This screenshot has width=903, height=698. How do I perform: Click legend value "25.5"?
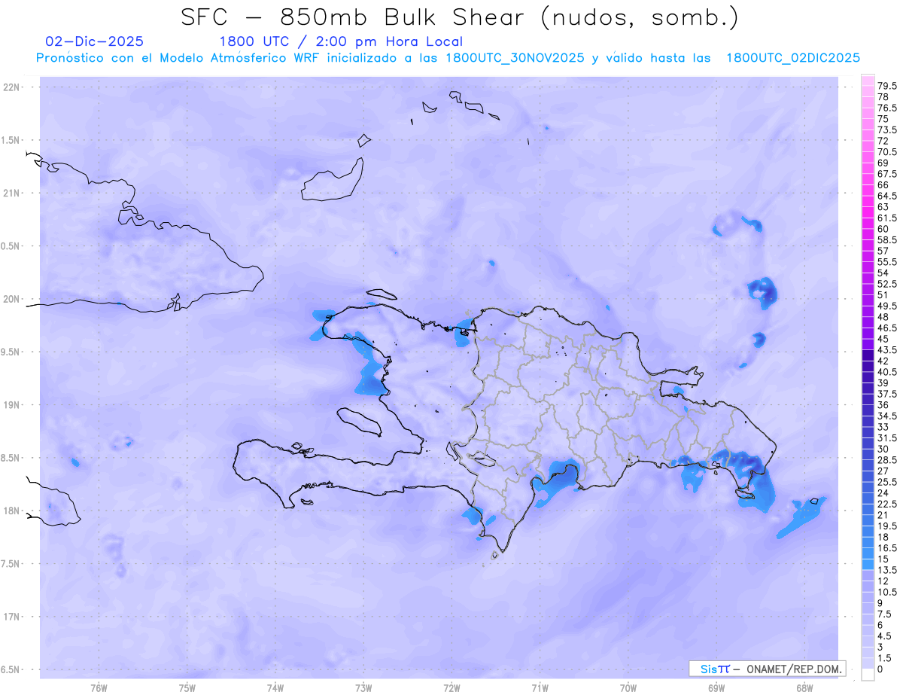pyautogui.click(x=887, y=482)
